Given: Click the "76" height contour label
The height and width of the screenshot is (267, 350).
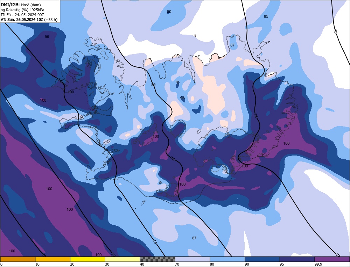Looking at the screenshot, I should (x=172, y=159).
